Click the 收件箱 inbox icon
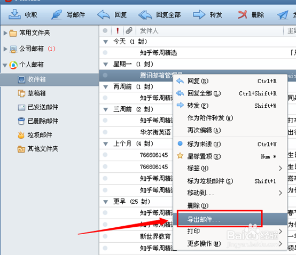 [21, 79]
